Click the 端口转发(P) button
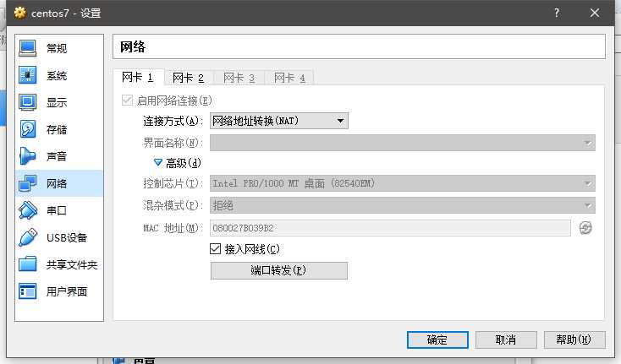The height and width of the screenshot is (364, 621). click(x=279, y=271)
